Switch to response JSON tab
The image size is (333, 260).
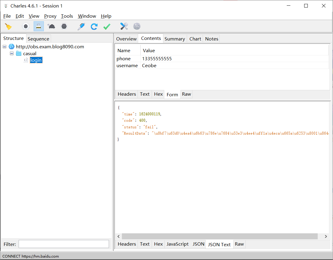pyautogui.click(x=198, y=244)
